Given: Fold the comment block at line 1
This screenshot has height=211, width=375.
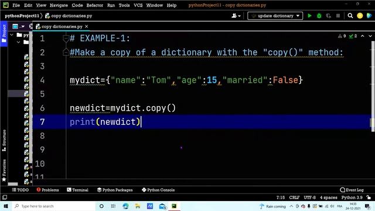Looking at the screenshot, I should coord(66,39).
